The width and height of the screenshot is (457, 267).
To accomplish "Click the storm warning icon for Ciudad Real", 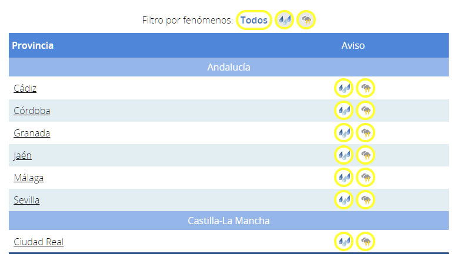I will click(365, 241).
